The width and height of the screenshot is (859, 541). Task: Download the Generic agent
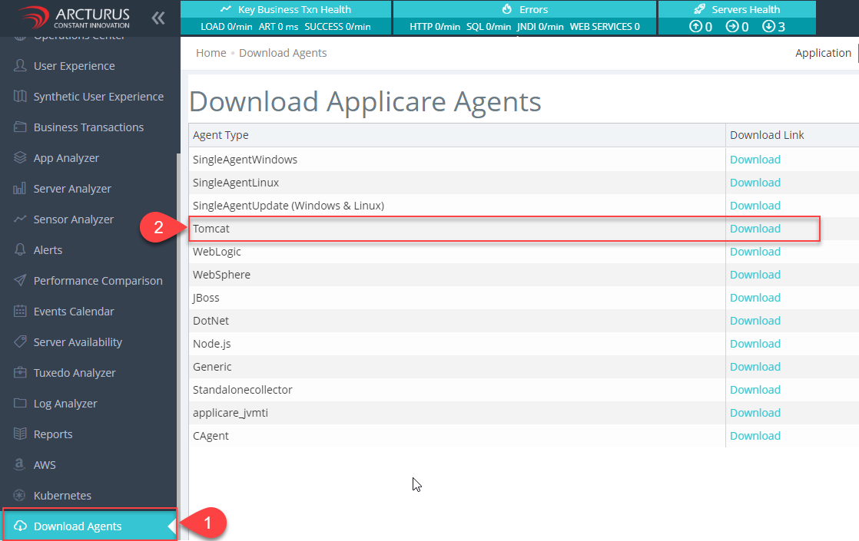tap(755, 366)
